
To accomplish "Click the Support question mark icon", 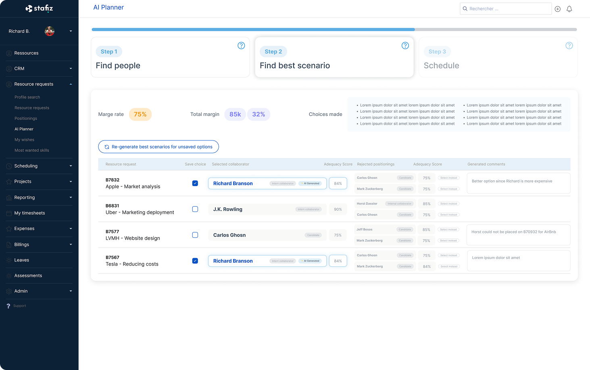I will (8, 306).
